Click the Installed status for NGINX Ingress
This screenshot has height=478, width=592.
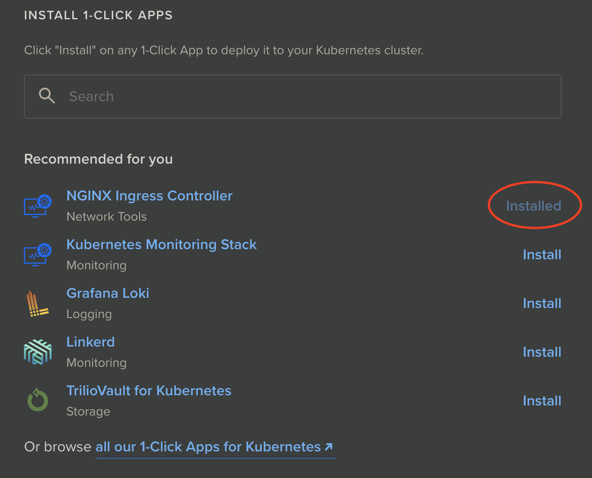pos(534,206)
